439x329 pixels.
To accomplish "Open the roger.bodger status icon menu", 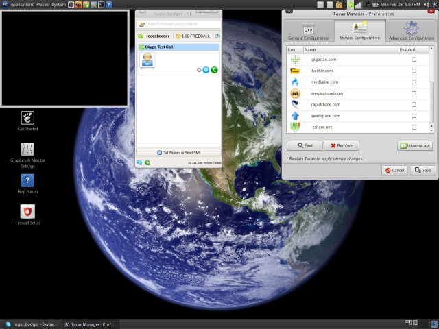I will coord(140,36).
